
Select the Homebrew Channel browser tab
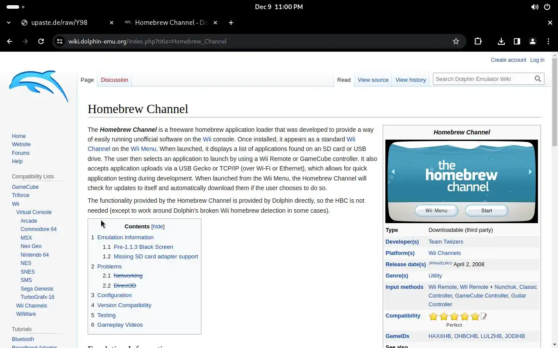pyautogui.click(x=170, y=23)
